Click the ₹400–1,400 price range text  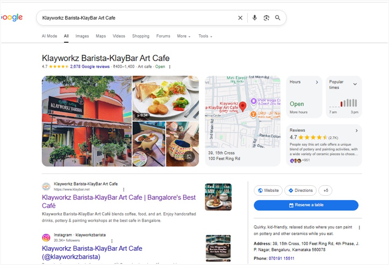click(x=124, y=67)
